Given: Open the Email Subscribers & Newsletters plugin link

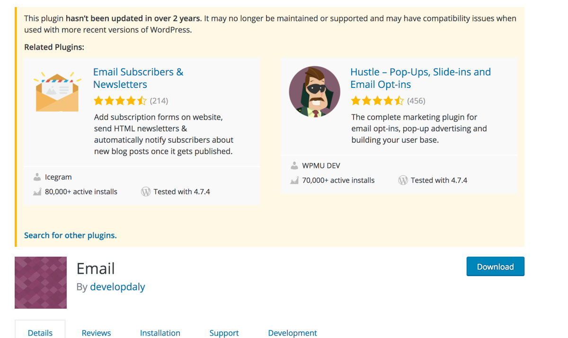Looking at the screenshot, I should click(x=138, y=78).
